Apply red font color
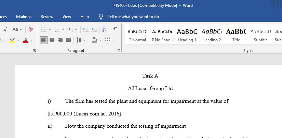282x138 pixels. 26,40
